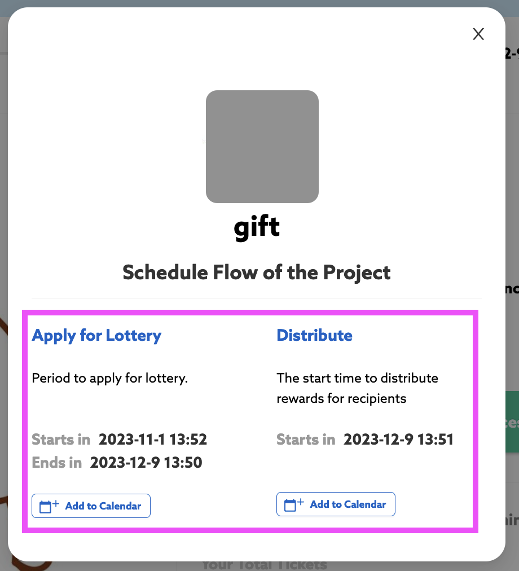This screenshot has width=519, height=571.
Task: Add the lottery period to calendar
Action: (x=91, y=506)
